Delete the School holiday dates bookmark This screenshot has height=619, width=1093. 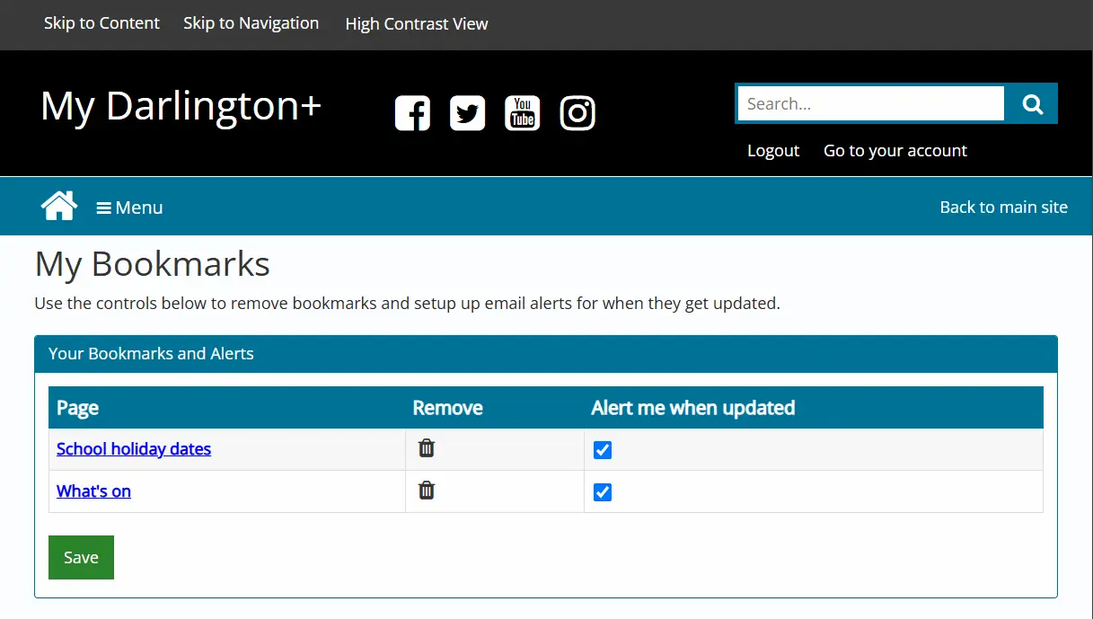coord(427,447)
